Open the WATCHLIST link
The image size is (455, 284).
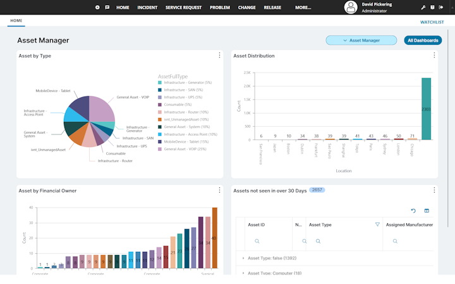coord(432,22)
